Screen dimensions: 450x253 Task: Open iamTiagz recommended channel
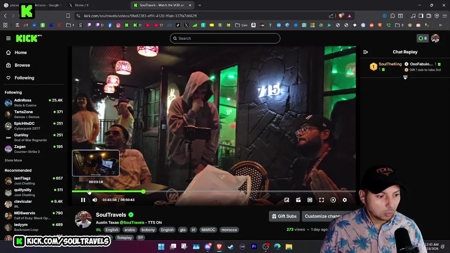(x=34, y=181)
